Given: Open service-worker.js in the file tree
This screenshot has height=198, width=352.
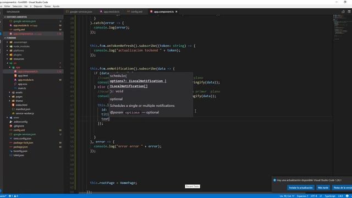Looking at the screenshot, I should coord(25,113).
